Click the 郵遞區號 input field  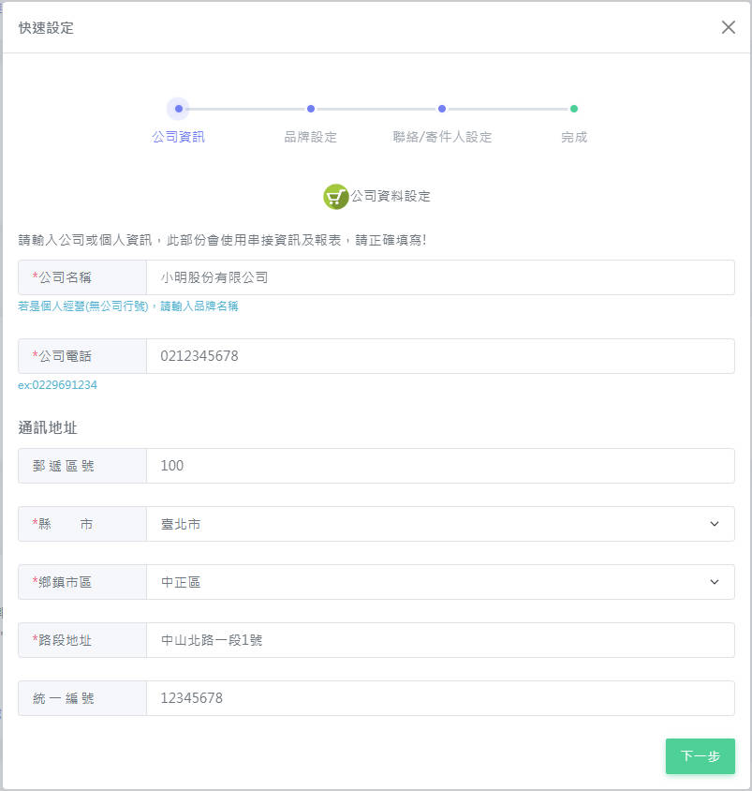pyautogui.click(x=440, y=466)
